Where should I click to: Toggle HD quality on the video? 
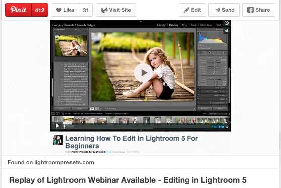(x=221, y=127)
